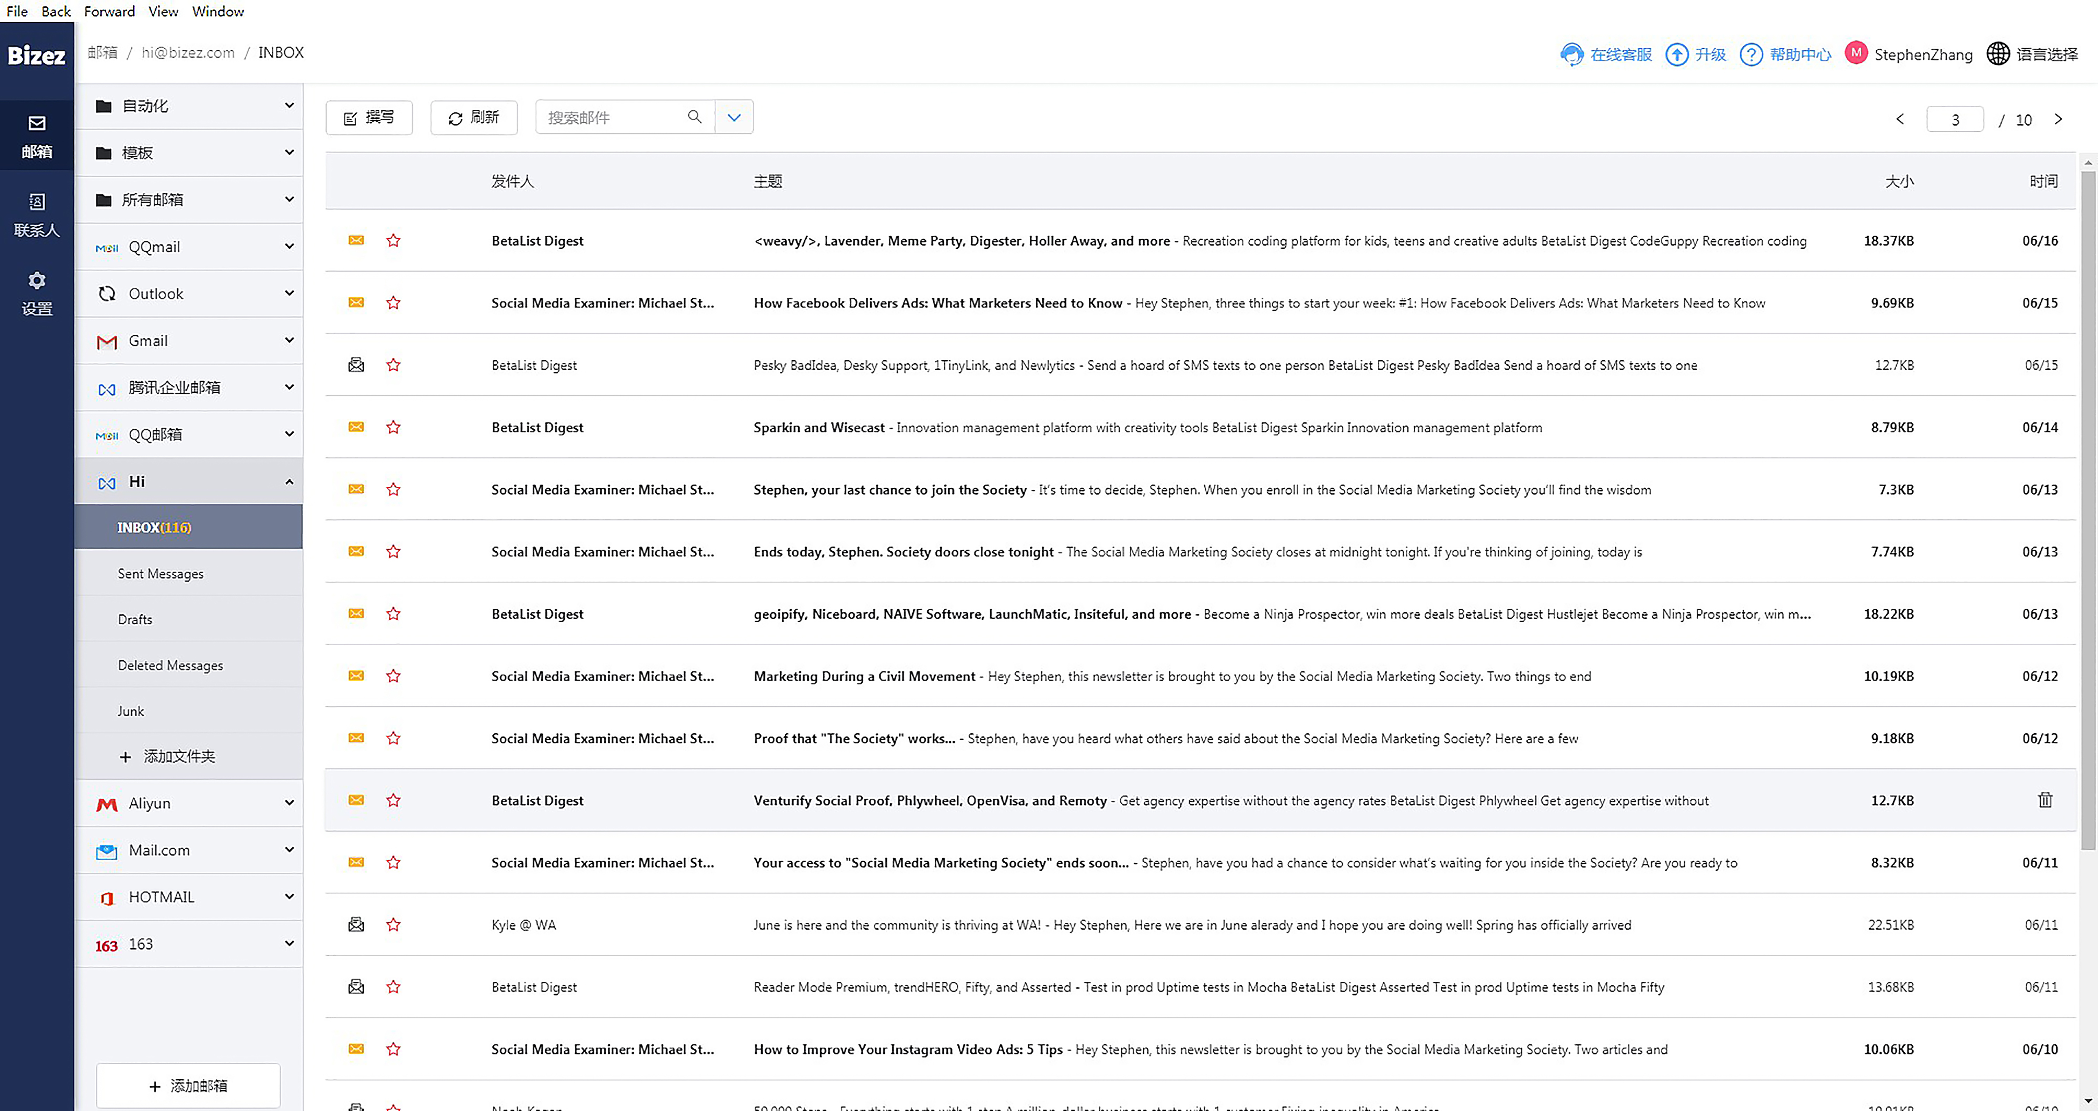The image size is (2098, 1111).
Task: Click opened-mail icon of Pesky BadIdea email
Action: [356, 365]
